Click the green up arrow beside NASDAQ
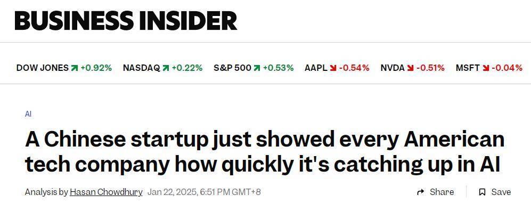 click(166, 68)
